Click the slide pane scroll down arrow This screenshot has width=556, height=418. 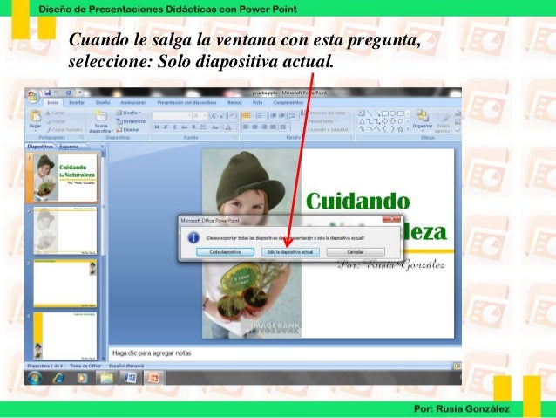104,359
